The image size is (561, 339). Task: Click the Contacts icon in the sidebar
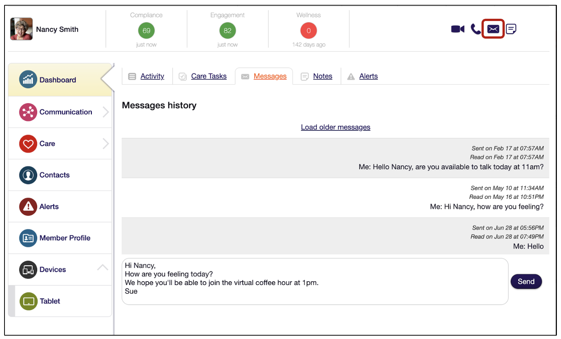pyautogui.click(x=28, y=175)
